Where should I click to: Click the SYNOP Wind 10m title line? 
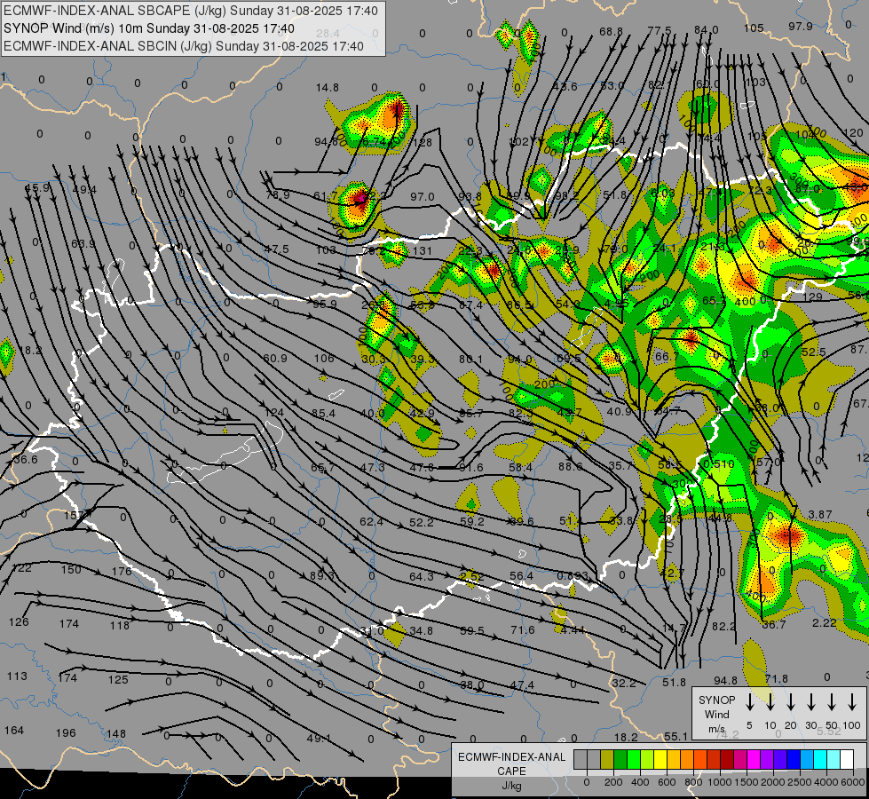pyautogui.click(x=149, y=28)
